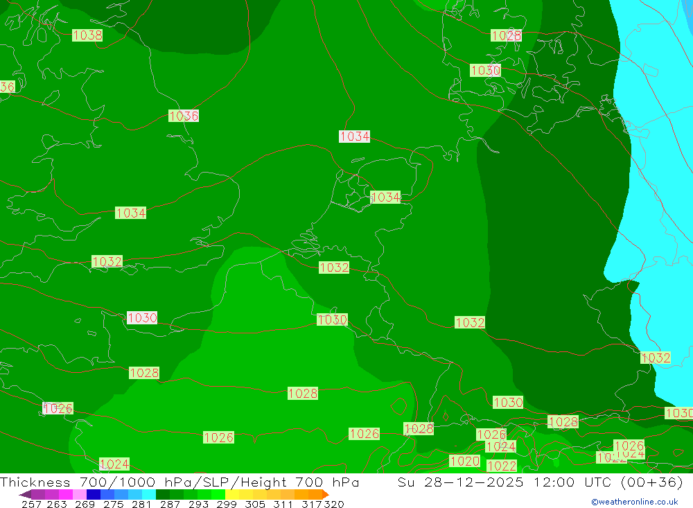693x508 pixels.
Task: Click the pure yellow legend swatch
Action: [232, 494]
